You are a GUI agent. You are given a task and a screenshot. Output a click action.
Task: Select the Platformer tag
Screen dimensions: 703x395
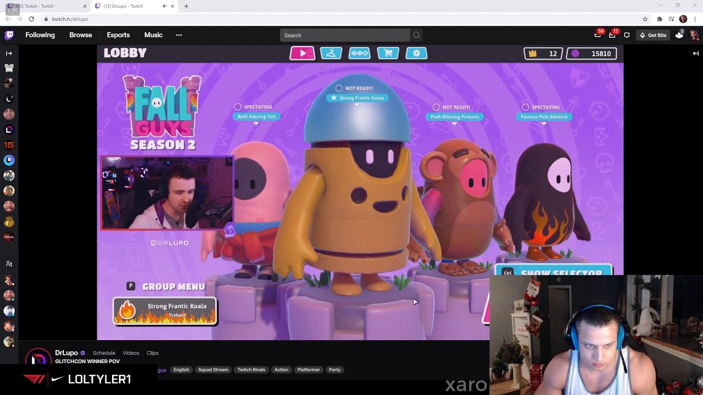coord(309,370)
